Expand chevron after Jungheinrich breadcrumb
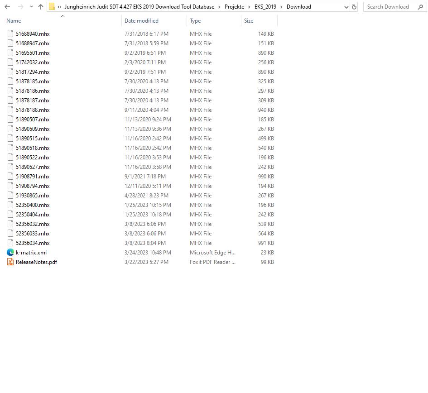428x393 pixels. pyautogui.click(x=219, y=7)
